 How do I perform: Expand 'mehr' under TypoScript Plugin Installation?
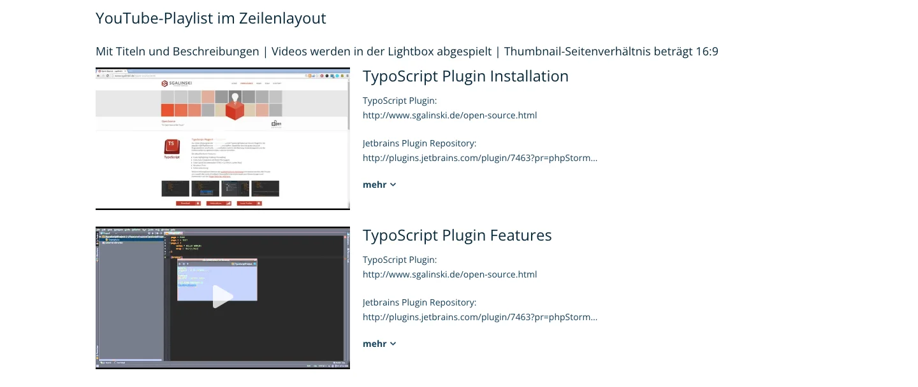click(379, 185)
